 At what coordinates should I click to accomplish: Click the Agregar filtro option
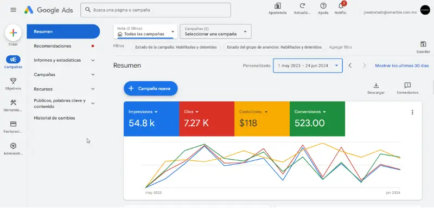(x=341, y=47)
